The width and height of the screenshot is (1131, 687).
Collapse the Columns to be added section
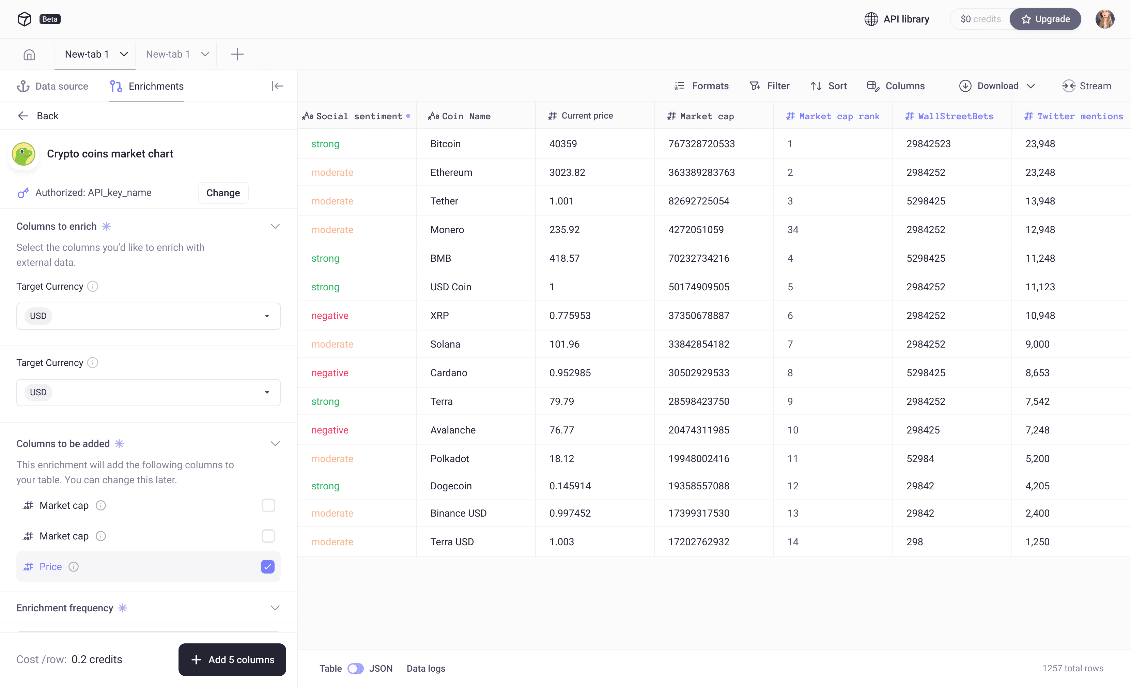coord(275,444)
